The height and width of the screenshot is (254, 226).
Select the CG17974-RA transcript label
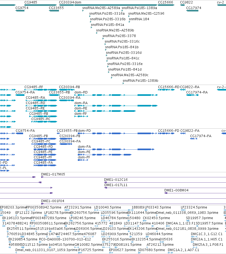pyautogui.click(x=197, y=92)
